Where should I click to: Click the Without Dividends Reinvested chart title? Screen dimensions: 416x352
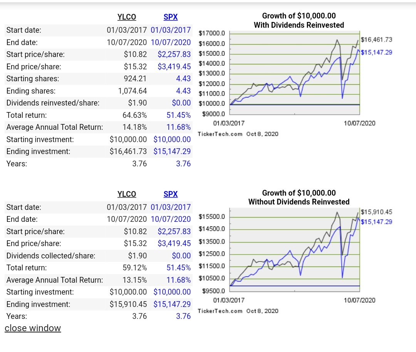coord(299,202)
